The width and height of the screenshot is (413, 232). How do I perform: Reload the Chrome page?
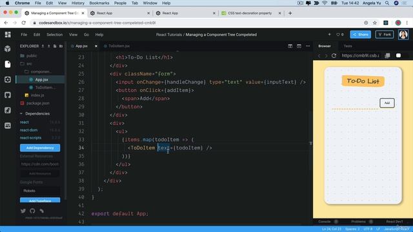click(24, 23)
